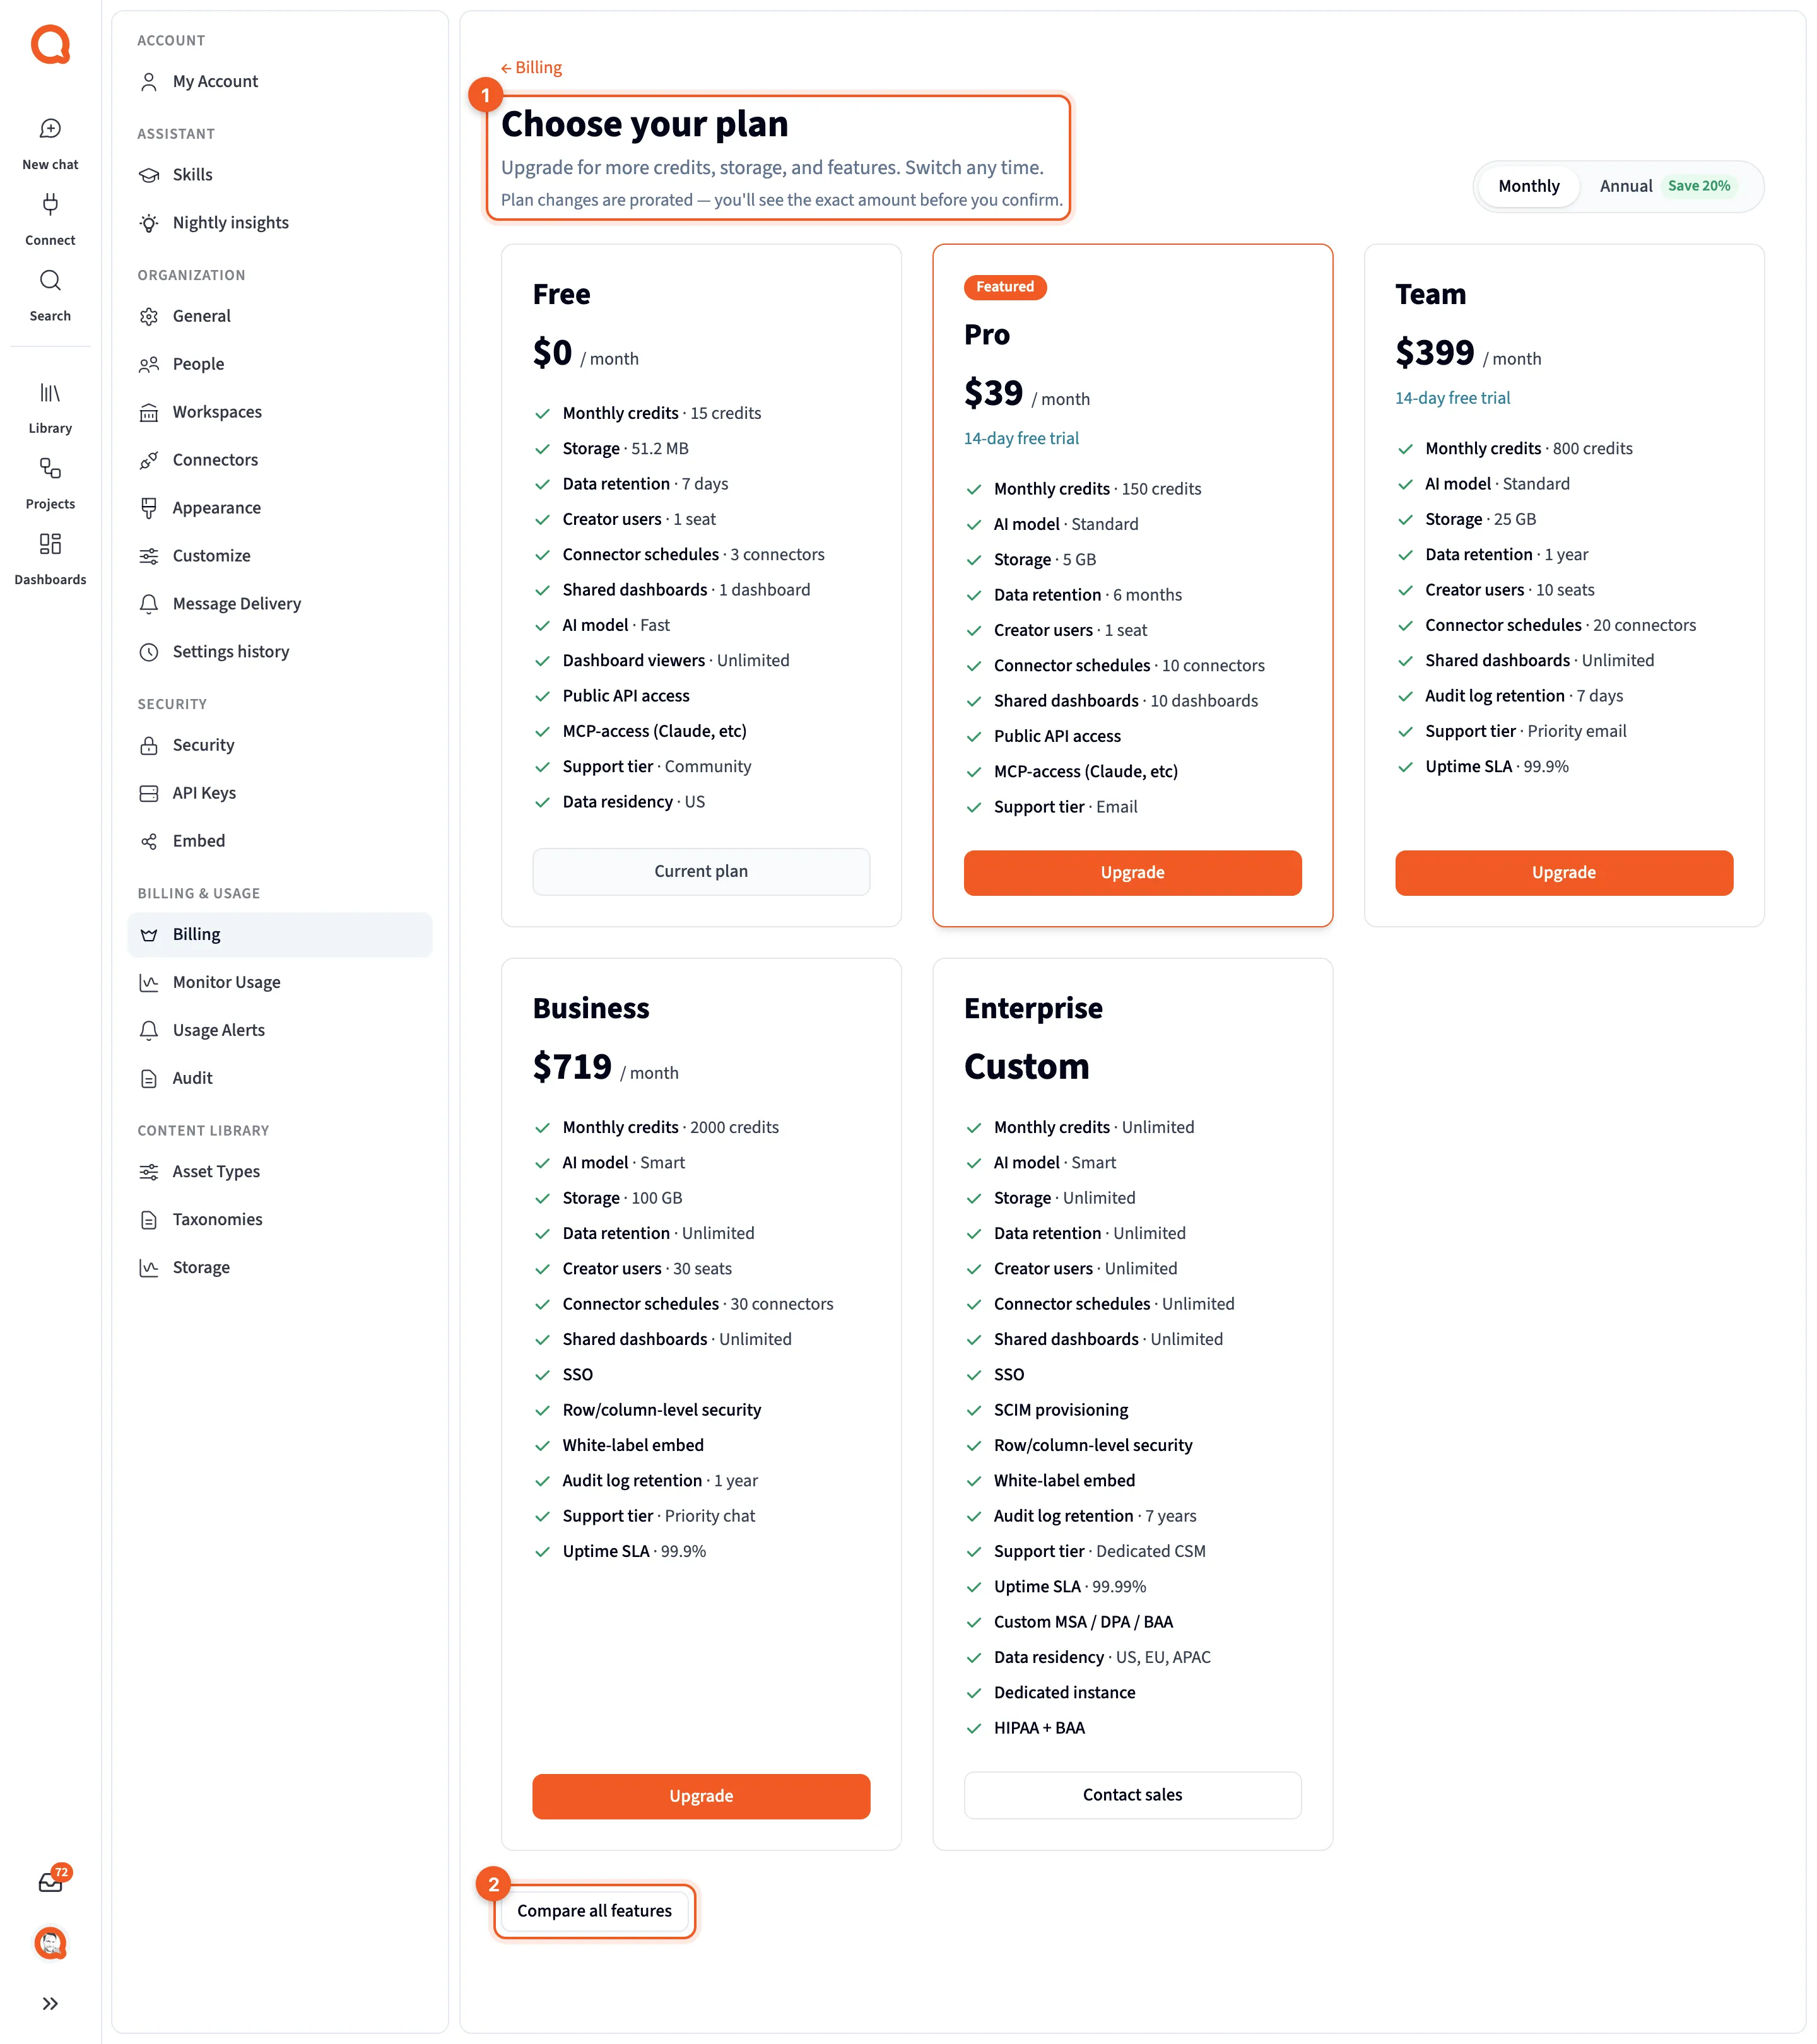
Task: Click the Connect plug icon
Action: [50, 204]
